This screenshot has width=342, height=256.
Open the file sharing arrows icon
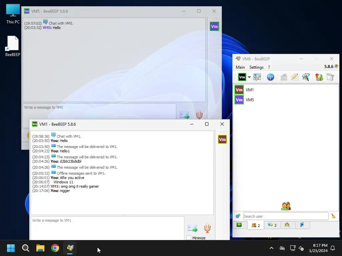pyautogui.click(x=319, y=77)
